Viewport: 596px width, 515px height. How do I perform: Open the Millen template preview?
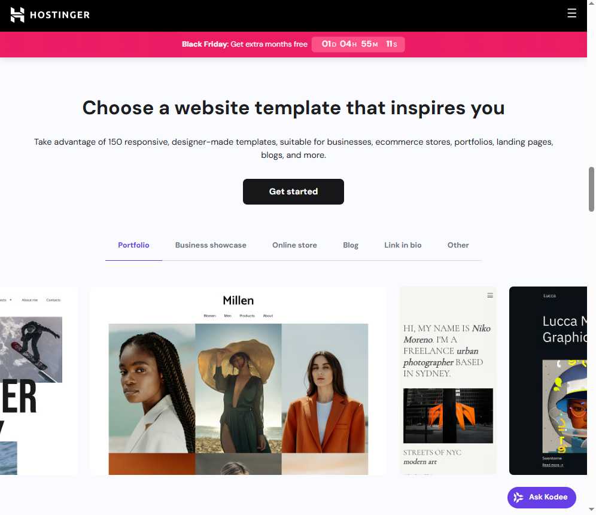coord(238,381)
